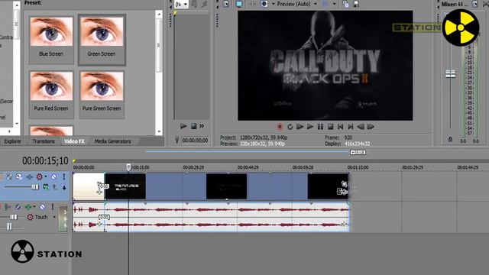Click the lock fader channels icon
This screenshot has height=275, width=489.
450,139
